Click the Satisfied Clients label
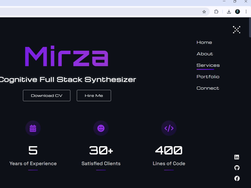 pyautogui.click(x=101, y=163)
